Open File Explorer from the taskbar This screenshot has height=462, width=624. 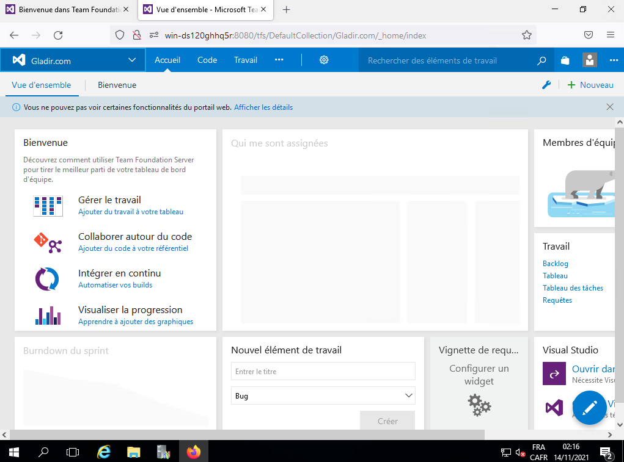tap(134, 452)
